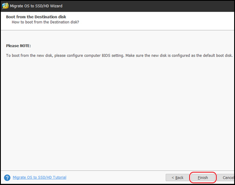
Task: Click the footer area between tutorial link and Back
Action: pos(116,178)
